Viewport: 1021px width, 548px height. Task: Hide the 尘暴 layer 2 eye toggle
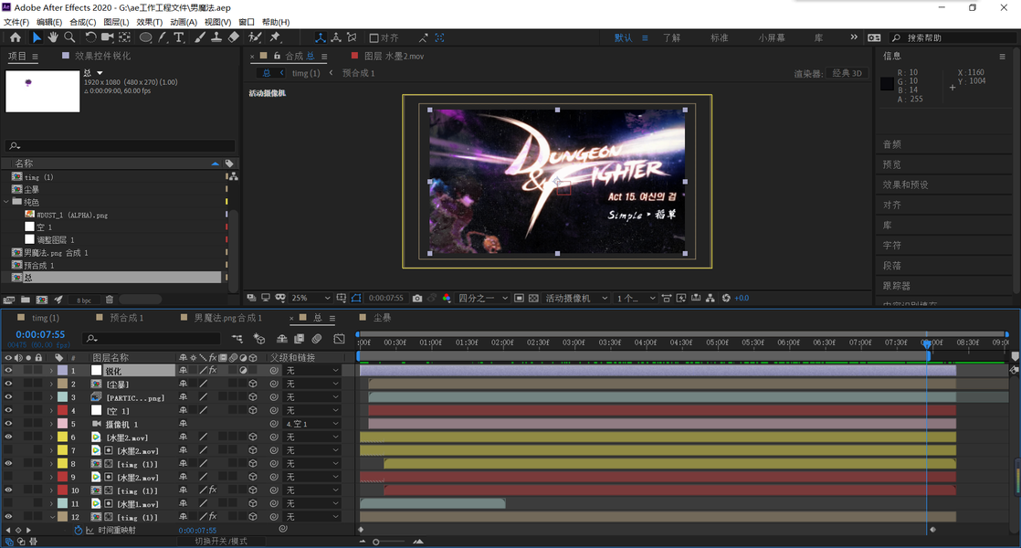pyautogui.click(x=8, y=384)
